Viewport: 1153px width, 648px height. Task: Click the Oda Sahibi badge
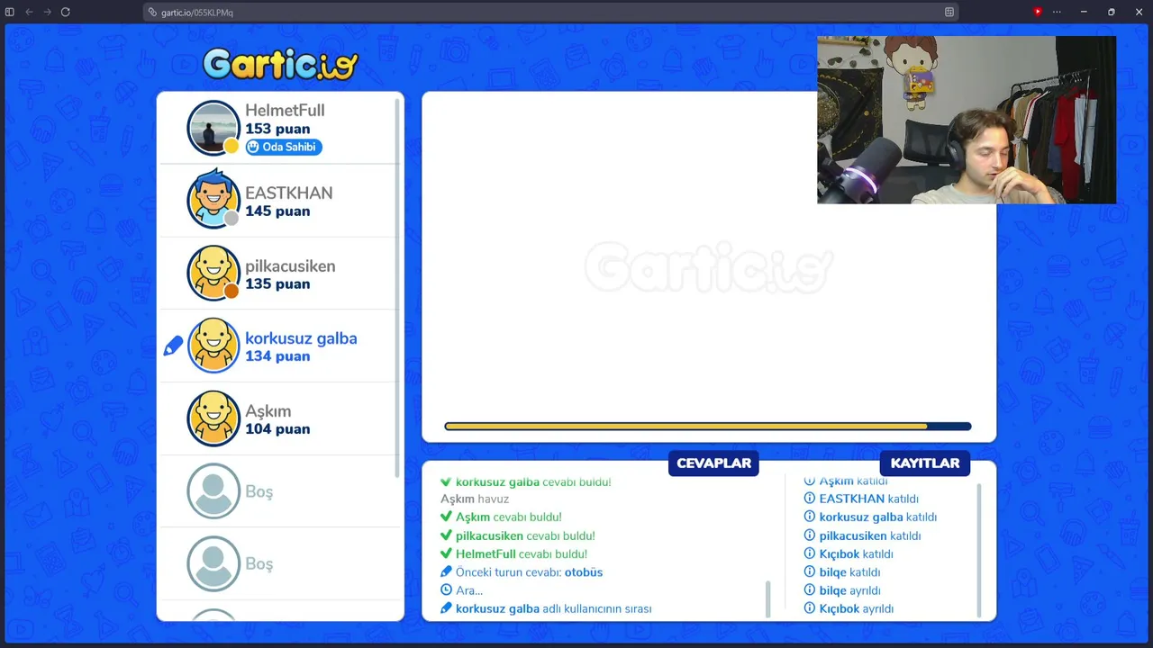point(284,147)
